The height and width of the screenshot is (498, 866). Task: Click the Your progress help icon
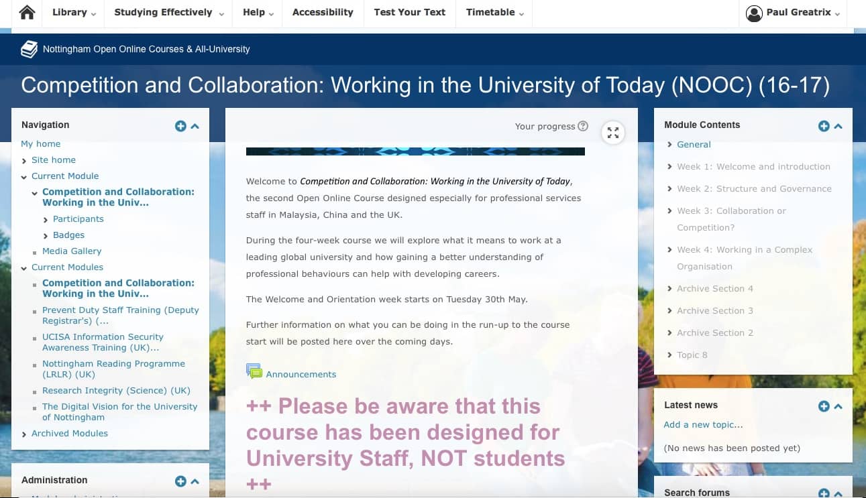pyautogui.click(x=583, y=126)
